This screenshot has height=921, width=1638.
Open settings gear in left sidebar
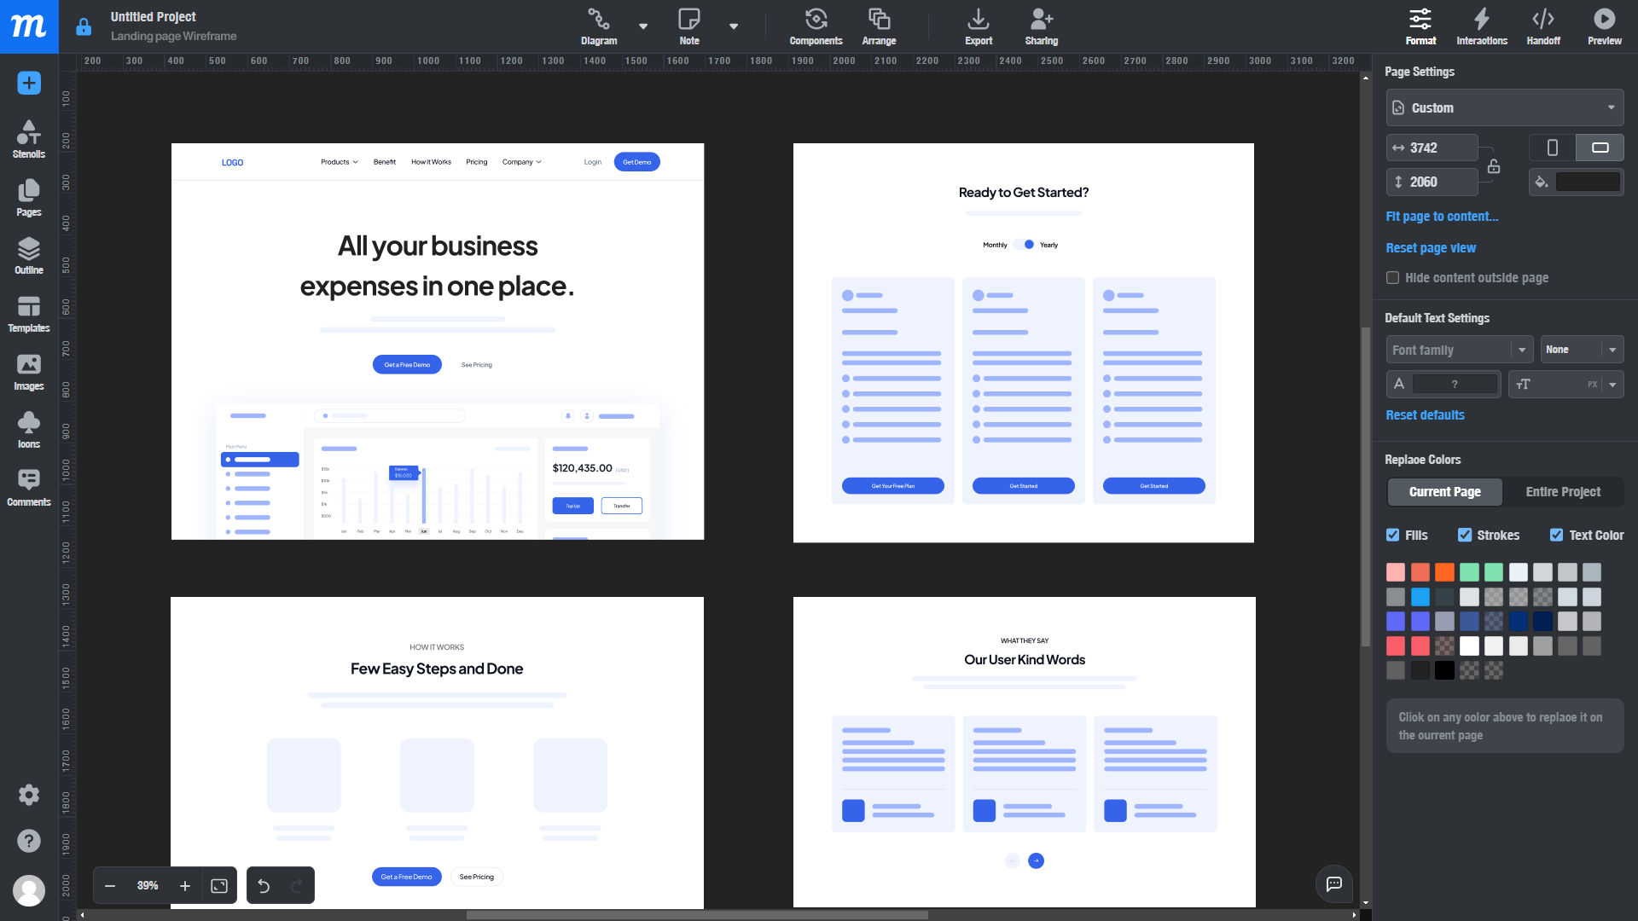[29, 795]
